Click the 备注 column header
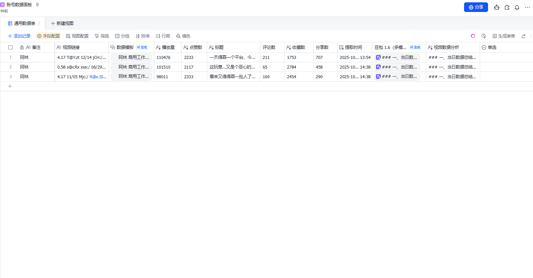Screen dimensions: 533x278 click(37, 47)
